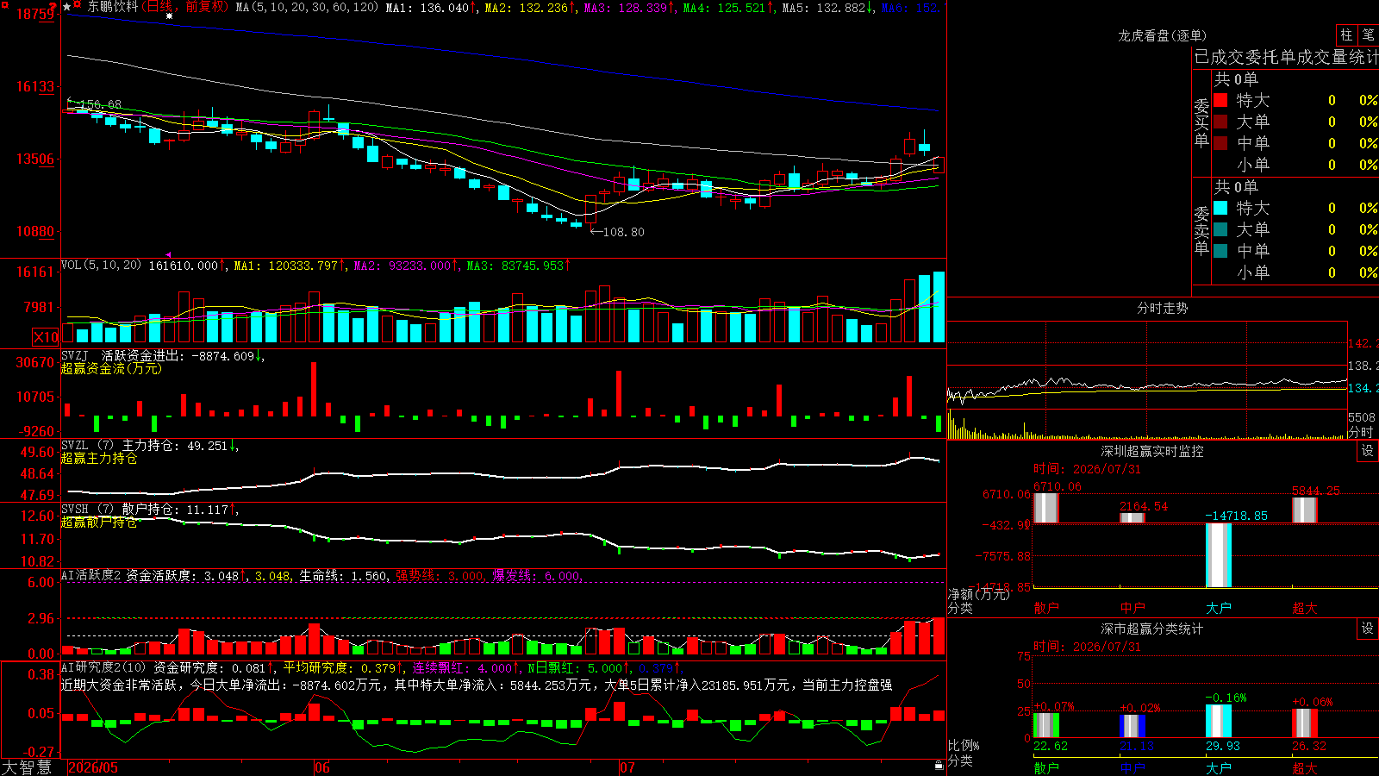Click the 大户 cyan bar in 分类统计
The width and height of the screenshot is (1379, 776).
tap(1219, 721)
